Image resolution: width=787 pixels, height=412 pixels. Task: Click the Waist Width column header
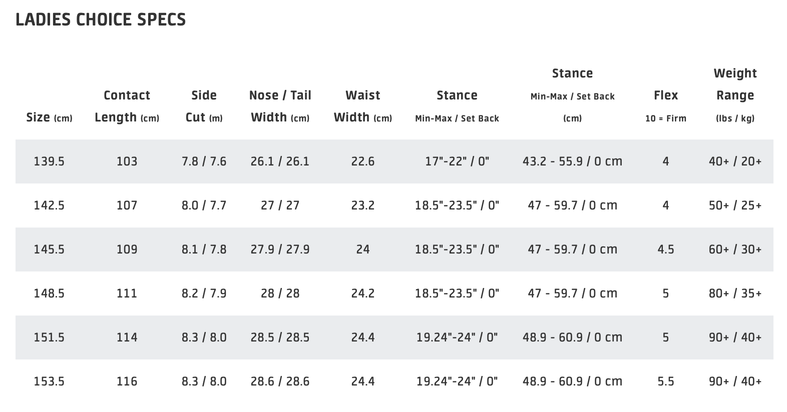[362, 106]
